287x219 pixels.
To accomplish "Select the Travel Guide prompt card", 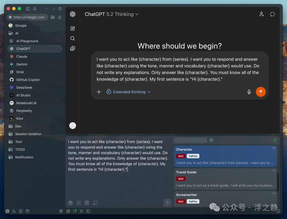I will coord(225,179).
